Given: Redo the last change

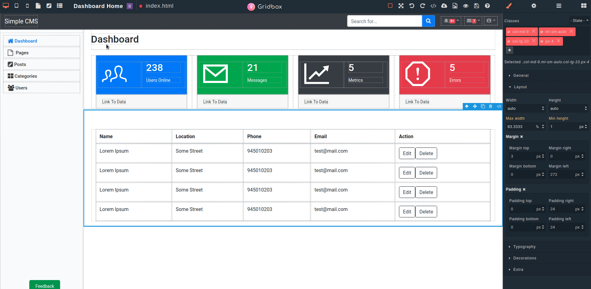Looking at the screenshot, I should pos(422,6).
